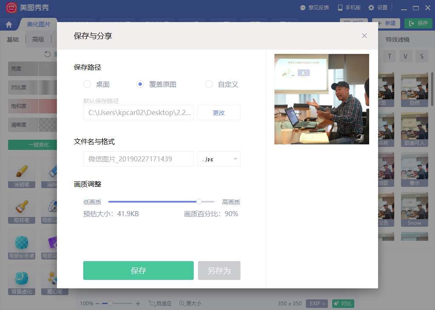Image resolution: width=435 pixels, height=310 pixels.
Task: Click the file name input field
Action: 138,159
